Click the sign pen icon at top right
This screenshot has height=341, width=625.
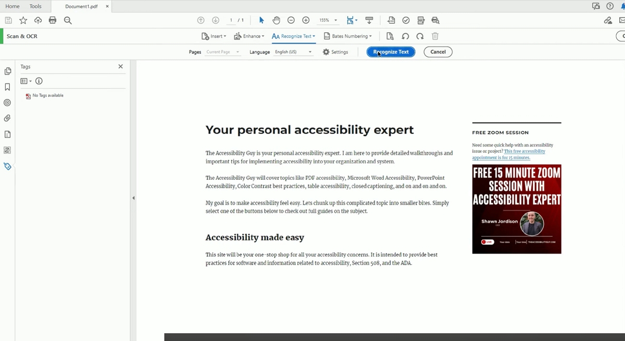point(608,20)
